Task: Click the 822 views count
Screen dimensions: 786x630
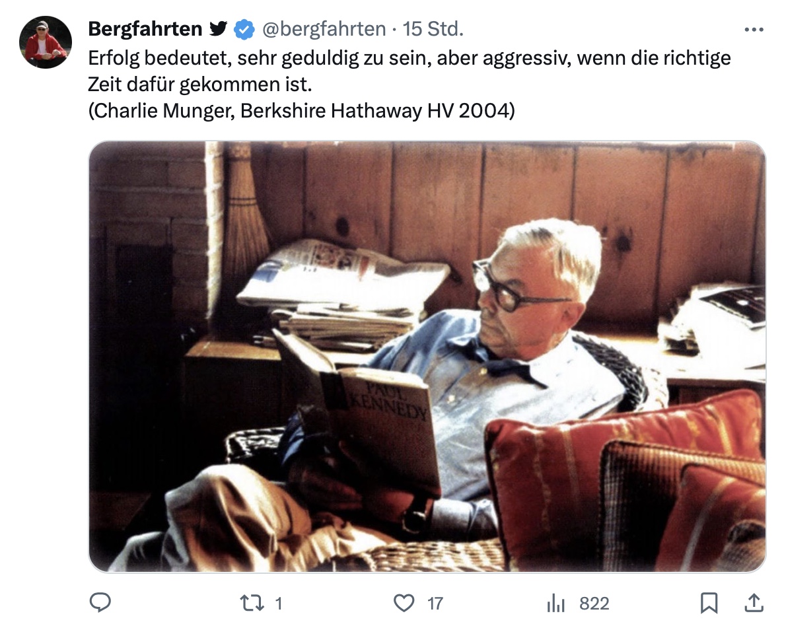Action: (x=594, y=603)
